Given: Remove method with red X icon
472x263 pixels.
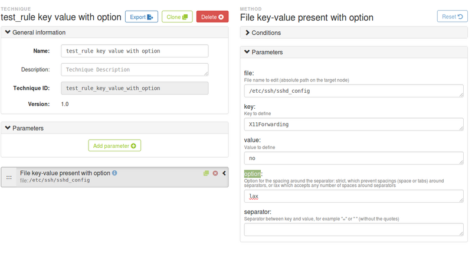Looking at the screenshot, I should 215,173.
